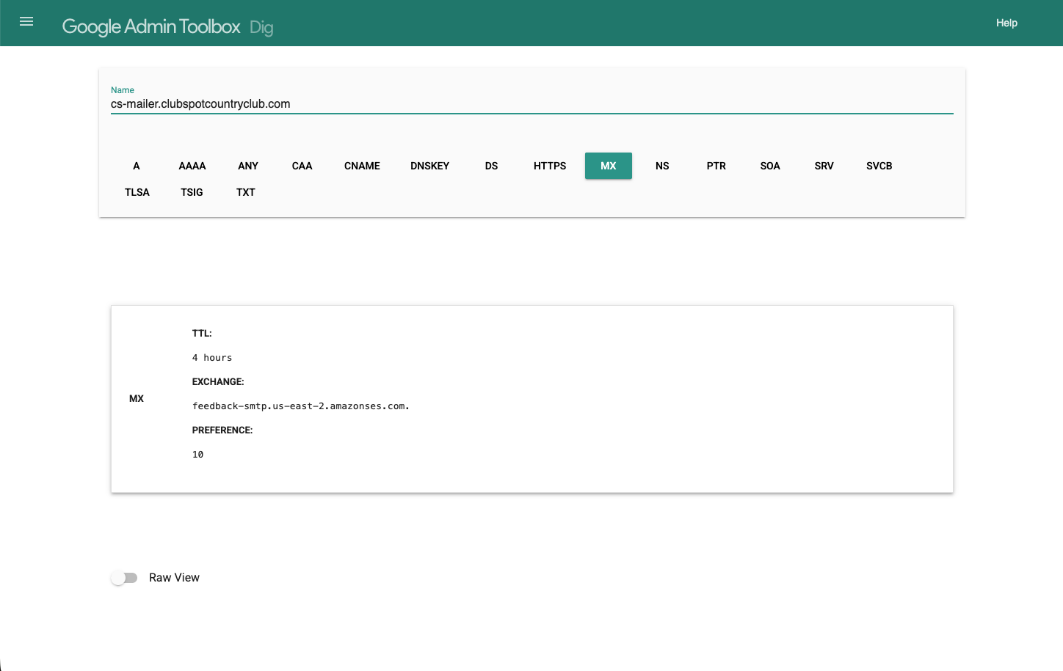Query CAA records
The width and height of the screenshot is (1063, 671).
tap(302, 166)
